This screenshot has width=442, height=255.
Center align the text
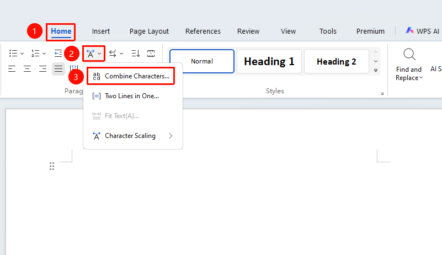coord(28,68)
